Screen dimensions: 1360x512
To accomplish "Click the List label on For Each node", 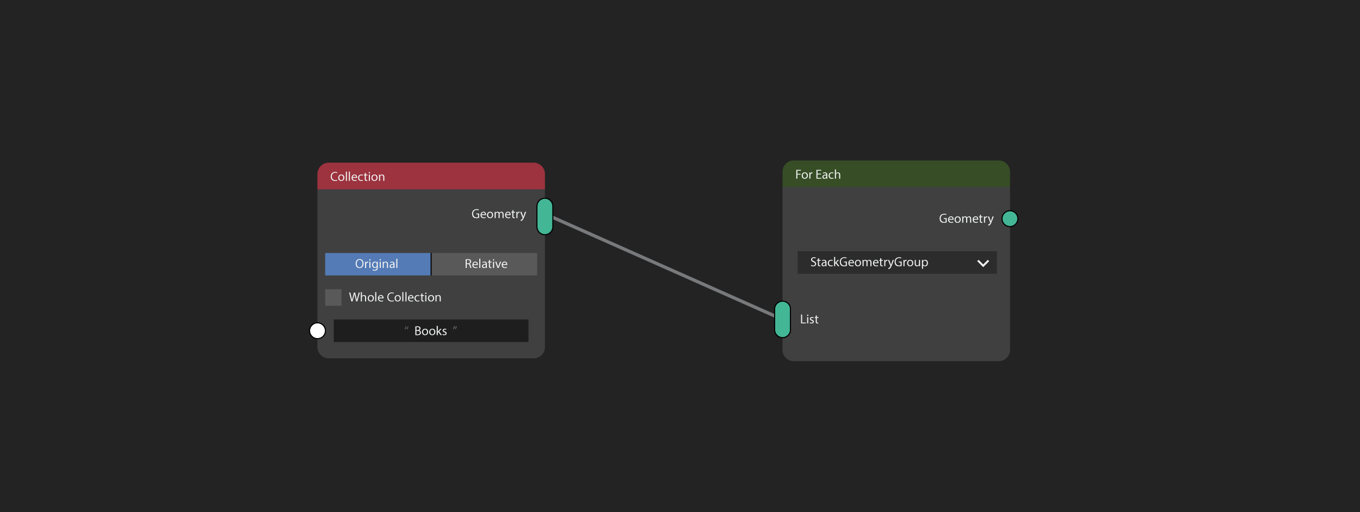I will click(809, 319).
